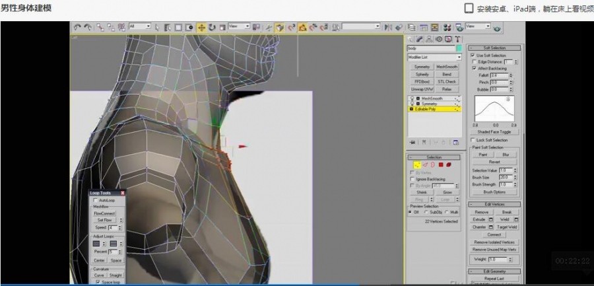
Task: Click the Mirror tool icon
Action: tap(388, 27)
